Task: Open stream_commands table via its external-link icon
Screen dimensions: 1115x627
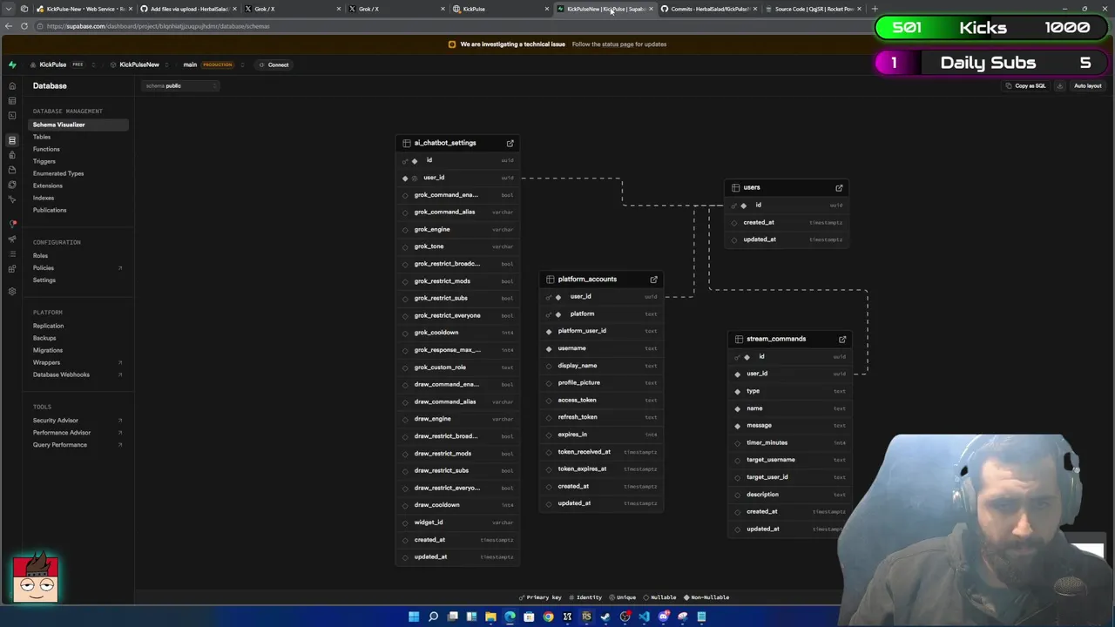Action: pos(842,339)
